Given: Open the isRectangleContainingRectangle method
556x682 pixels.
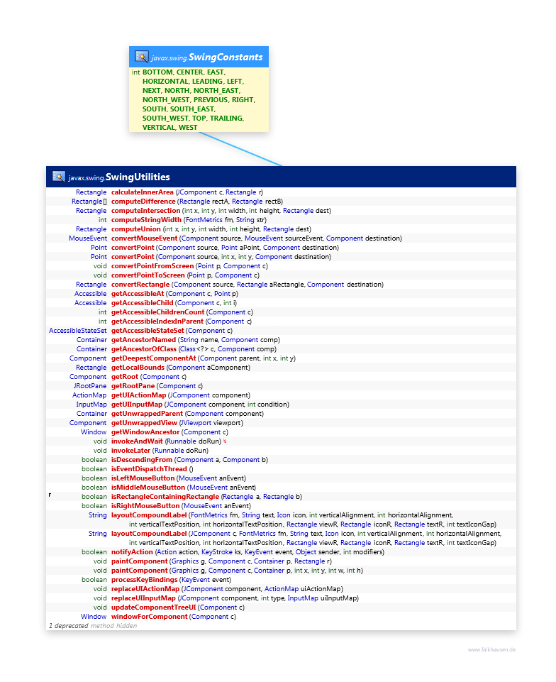Looking at the screenshot, I should [x=165, y=497].
